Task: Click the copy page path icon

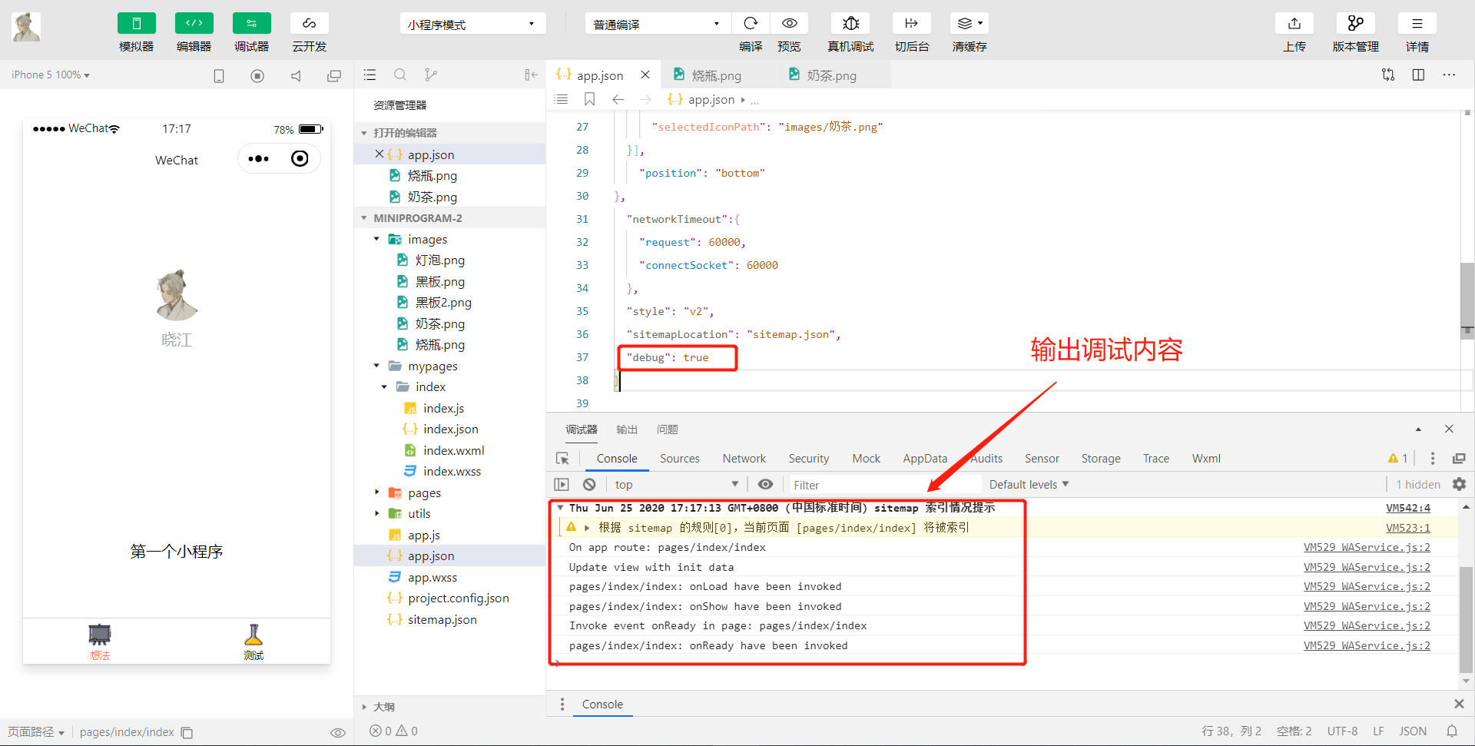Action: [187, 733]
